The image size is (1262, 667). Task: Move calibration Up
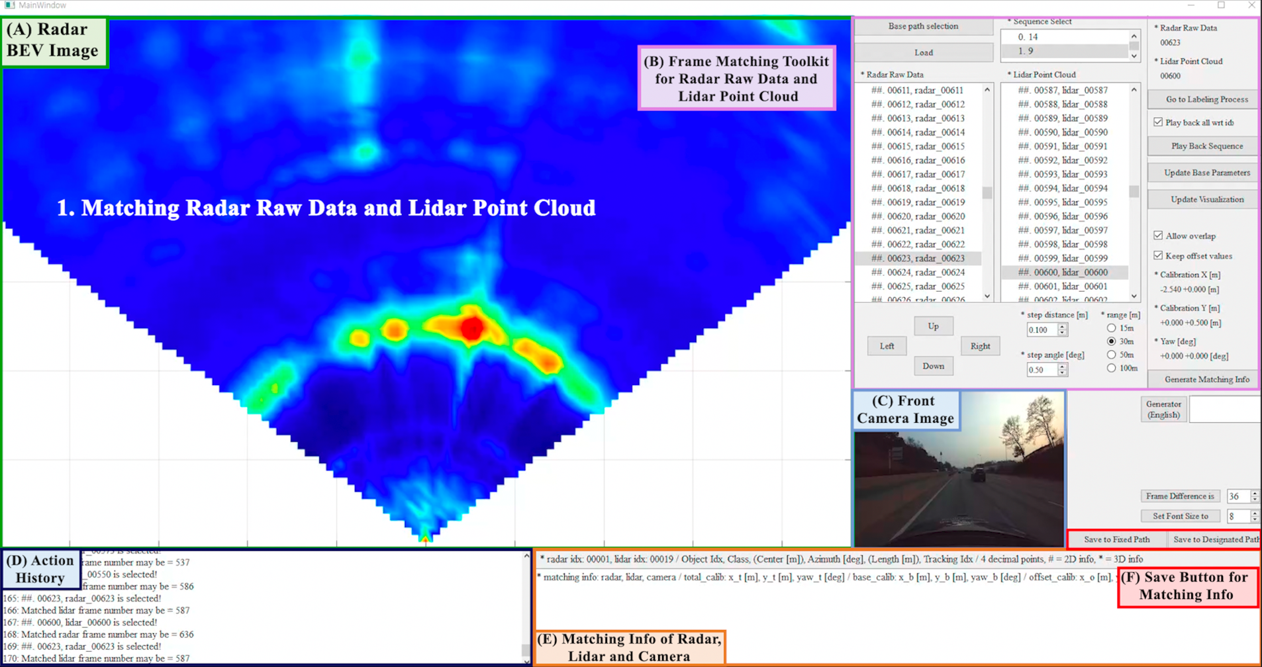[x=933, y=326]
